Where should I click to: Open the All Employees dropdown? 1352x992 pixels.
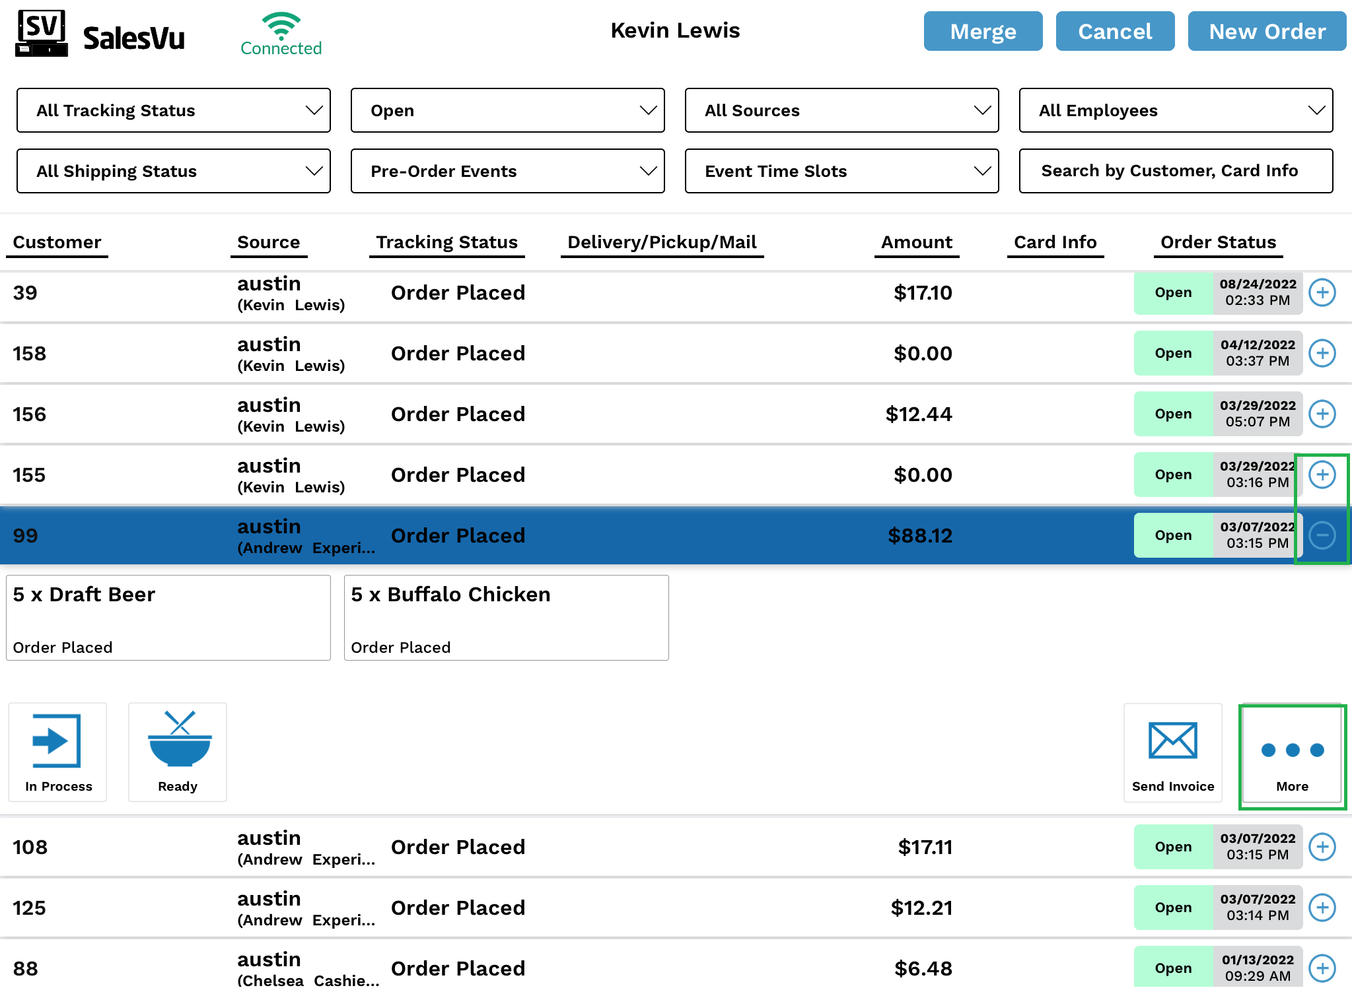pyautogui.click(x=1176, y=110)
